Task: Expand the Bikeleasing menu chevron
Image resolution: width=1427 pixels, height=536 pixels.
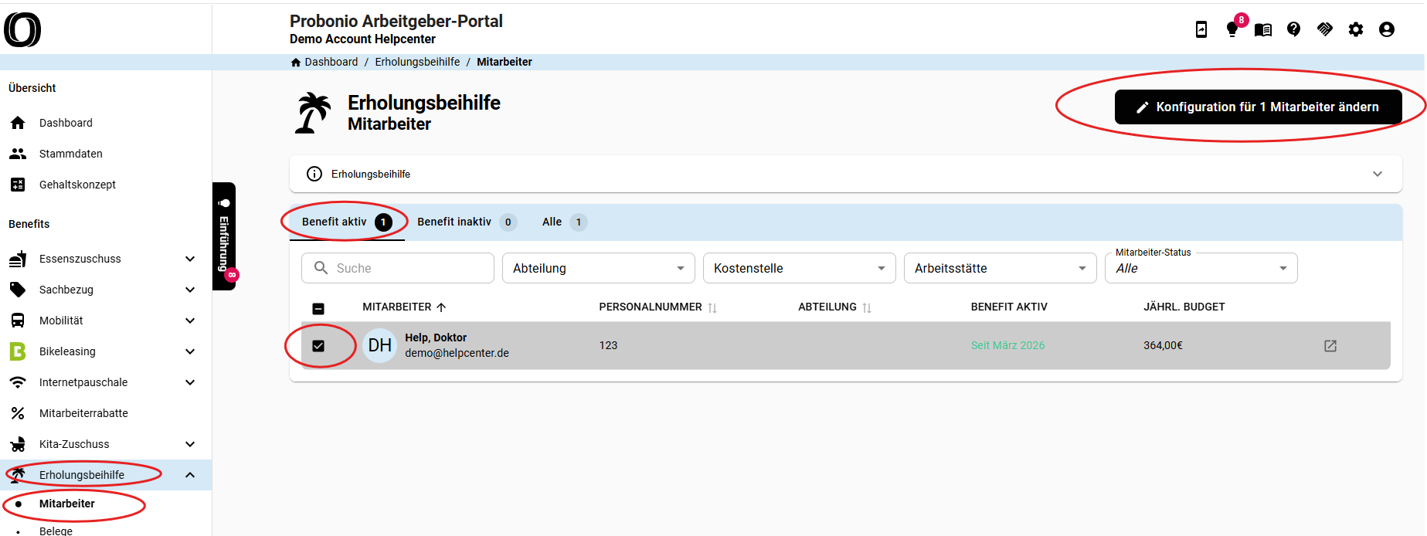Action: click(190, 351)
